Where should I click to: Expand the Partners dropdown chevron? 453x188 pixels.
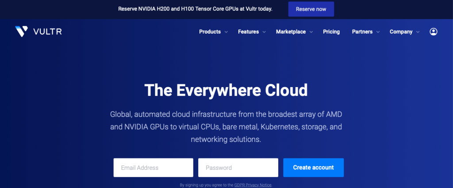378,32
